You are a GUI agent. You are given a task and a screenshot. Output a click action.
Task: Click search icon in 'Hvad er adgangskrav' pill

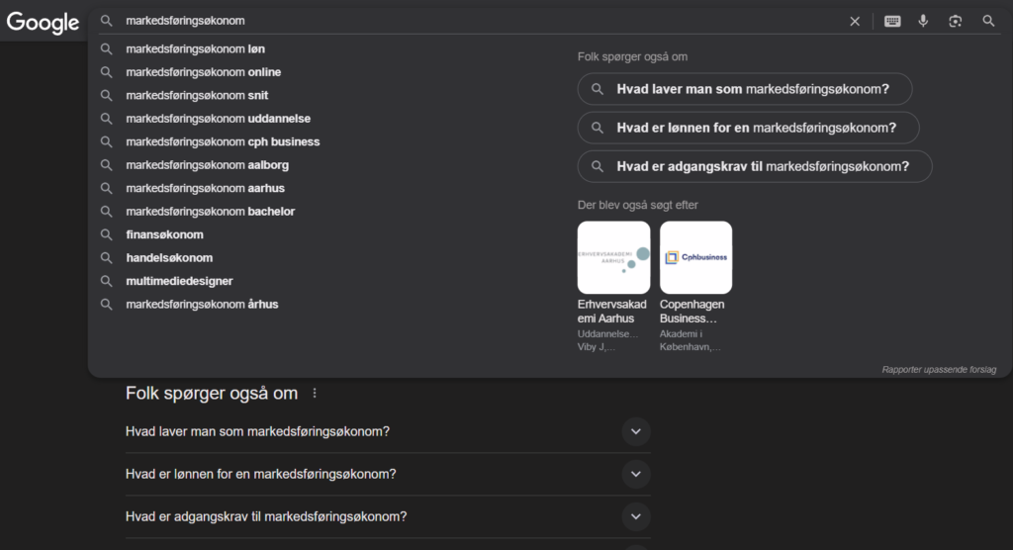pos(598,167)
